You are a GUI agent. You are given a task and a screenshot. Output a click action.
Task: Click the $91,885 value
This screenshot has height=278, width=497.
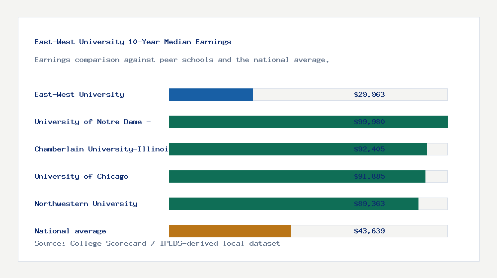click(x=369, y=176)
